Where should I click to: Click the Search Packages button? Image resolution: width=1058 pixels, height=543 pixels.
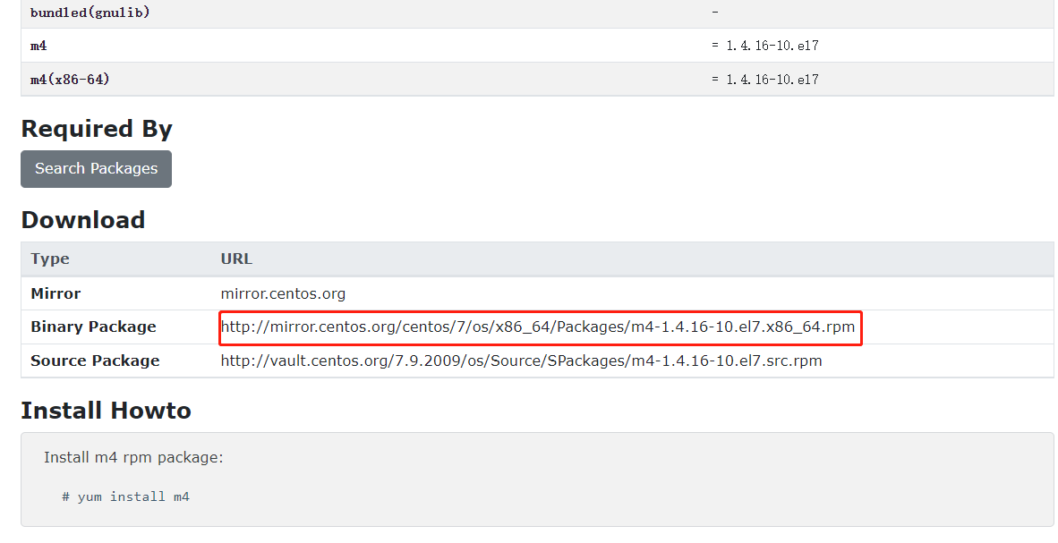[96, 168]
